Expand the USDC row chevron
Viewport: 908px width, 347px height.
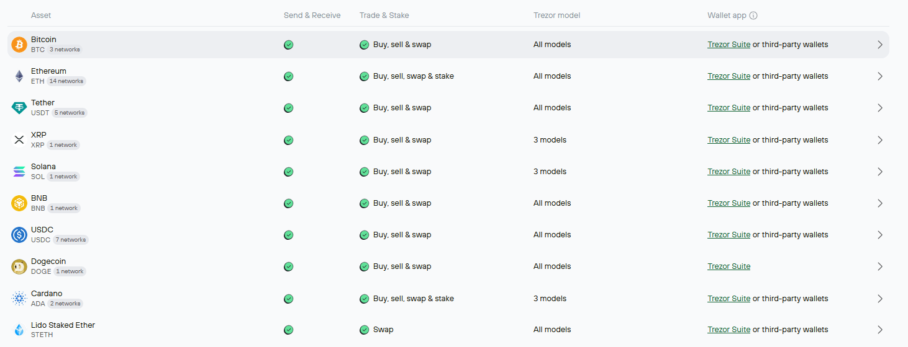tap(879, 235)
